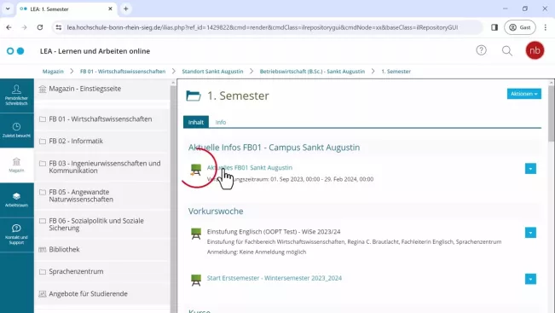Go to Standort Sankt Augustin breadcrumb
The width and height of the screenshot is (555, 313).
click(x=212, y=71)
